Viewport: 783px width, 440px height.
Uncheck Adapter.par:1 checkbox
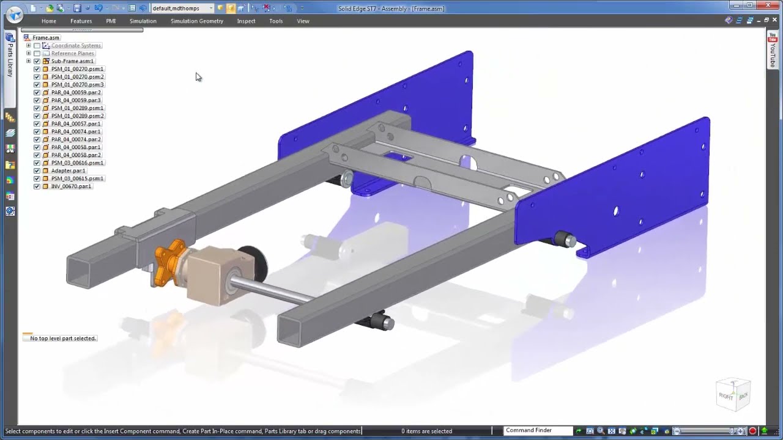point(37,171)
